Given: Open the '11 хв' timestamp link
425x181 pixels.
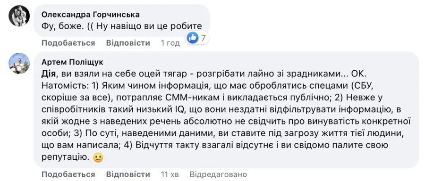Looking at the screenshot, I should [170, 174].
